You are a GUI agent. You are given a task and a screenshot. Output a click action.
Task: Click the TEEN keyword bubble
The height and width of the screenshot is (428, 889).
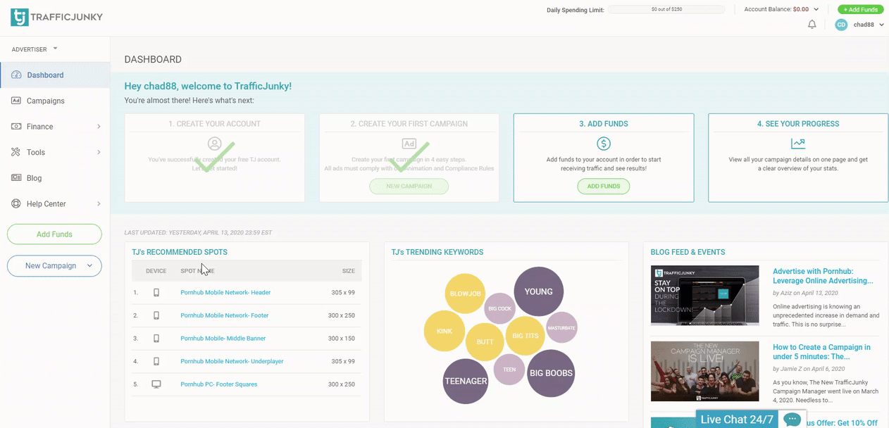(x=509, y=370)
